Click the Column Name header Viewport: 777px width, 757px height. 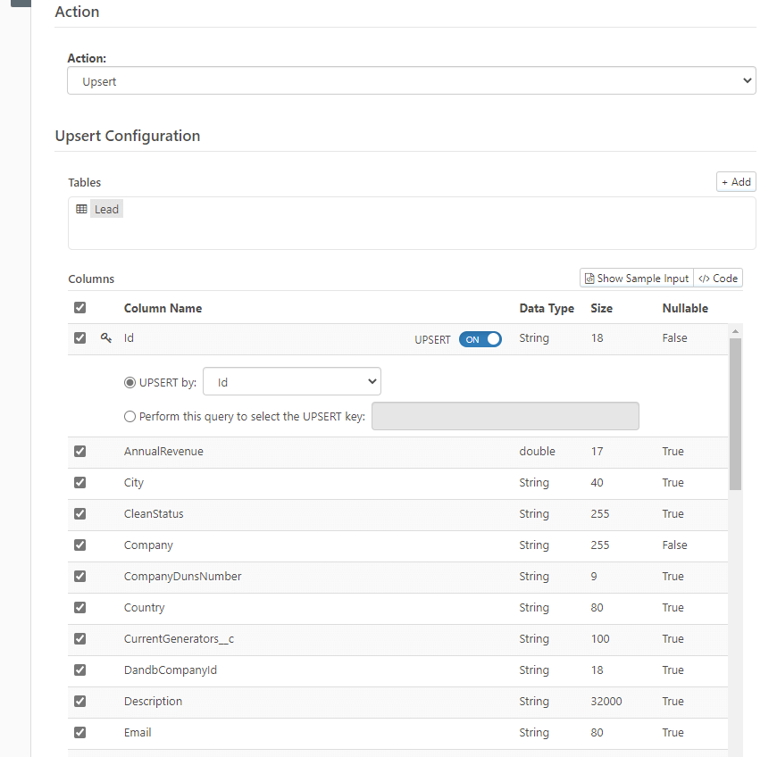point(163,308)
